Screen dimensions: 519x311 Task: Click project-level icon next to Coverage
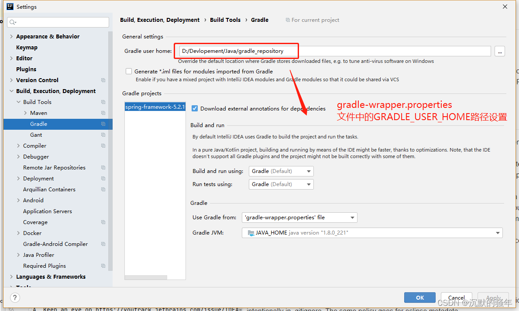coord(103,222)
